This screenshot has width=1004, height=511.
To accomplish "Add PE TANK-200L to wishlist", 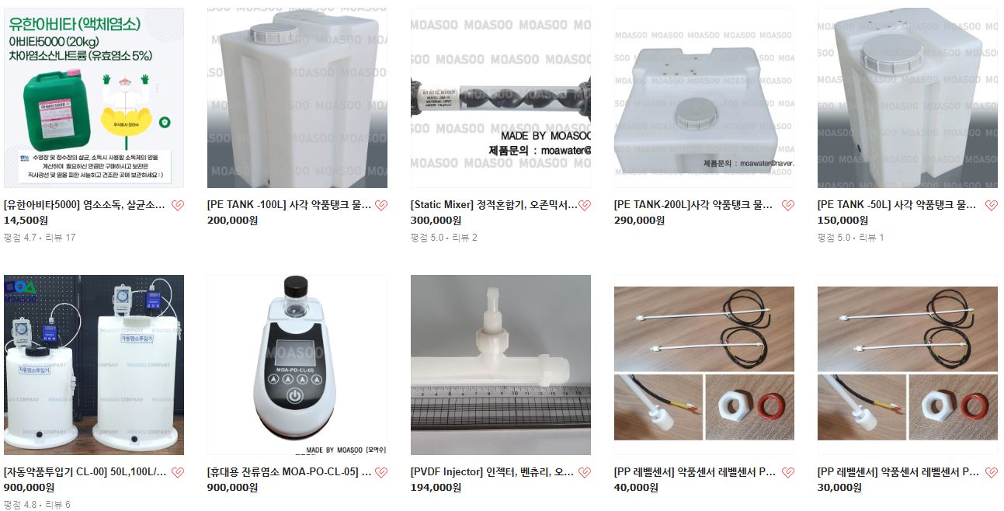I will [788, 206].
